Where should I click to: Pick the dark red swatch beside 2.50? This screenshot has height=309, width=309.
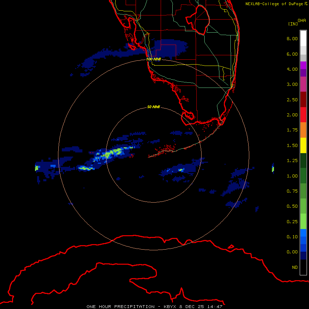coord(303,100)
